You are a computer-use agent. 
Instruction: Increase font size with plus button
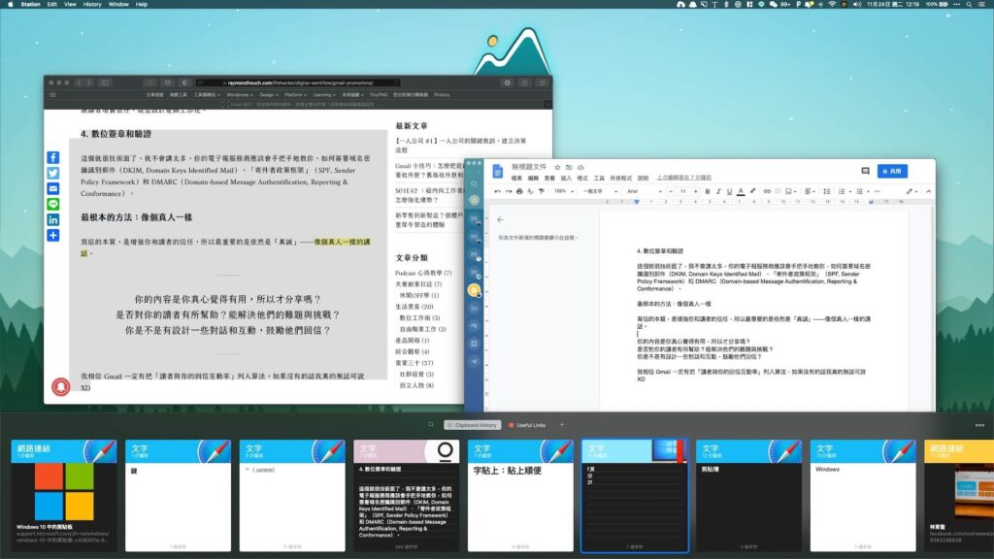pos(695,191)
